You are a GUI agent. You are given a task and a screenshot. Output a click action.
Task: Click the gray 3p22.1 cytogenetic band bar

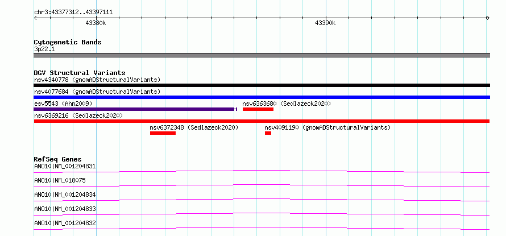(x=262, y=55)
